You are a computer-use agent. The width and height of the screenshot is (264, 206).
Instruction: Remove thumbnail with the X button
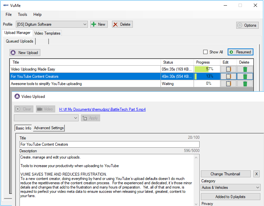click(256, 174)
